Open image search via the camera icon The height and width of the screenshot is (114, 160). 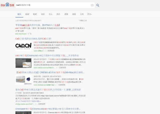[92, 5]
